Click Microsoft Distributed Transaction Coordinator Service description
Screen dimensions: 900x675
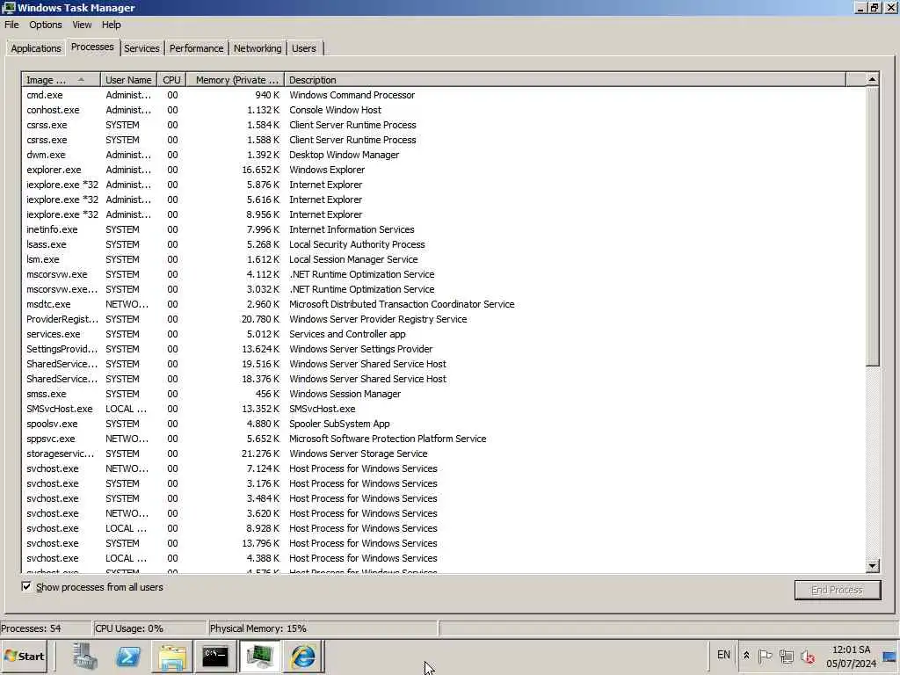(x=402, y=303)
